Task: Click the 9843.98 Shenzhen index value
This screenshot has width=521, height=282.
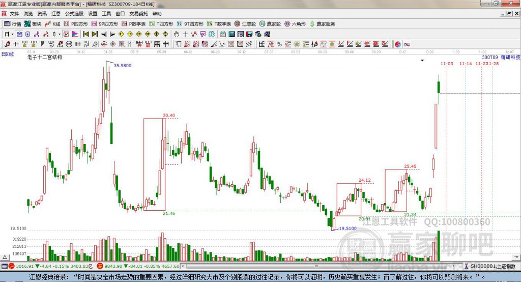Action: point(113,266)
